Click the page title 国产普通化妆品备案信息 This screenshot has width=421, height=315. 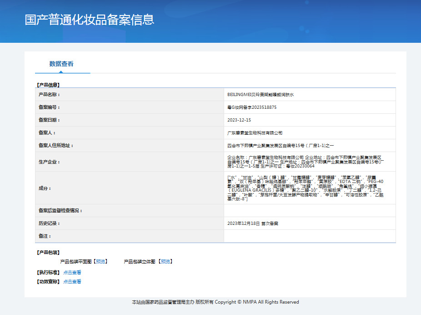(x=90, y=20)
